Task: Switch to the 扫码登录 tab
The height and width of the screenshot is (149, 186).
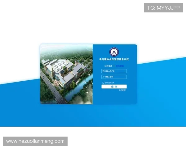Action: coord(108,66)
